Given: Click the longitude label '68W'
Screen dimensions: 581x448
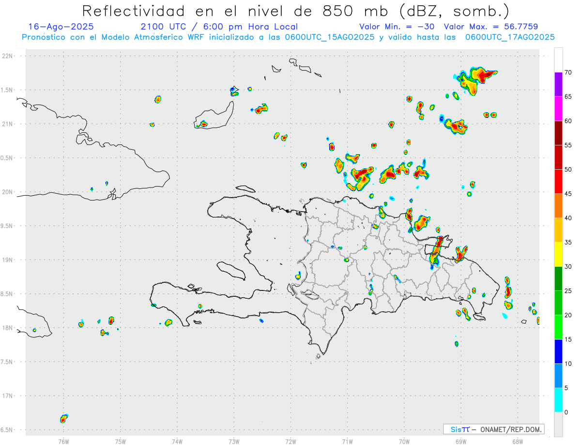Looking at the screenshot, I should 518,441.
